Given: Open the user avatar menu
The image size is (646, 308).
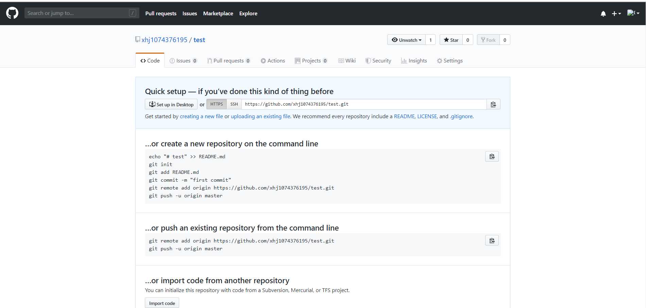Looking at the screenshot, I should point(633,13).
